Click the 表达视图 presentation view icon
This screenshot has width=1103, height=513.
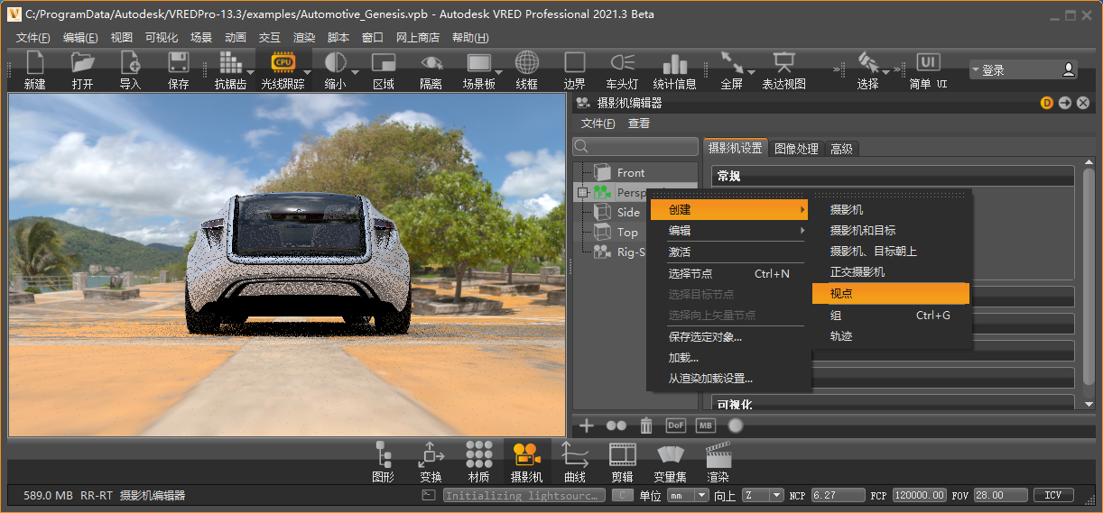click(x=783, y=63)
